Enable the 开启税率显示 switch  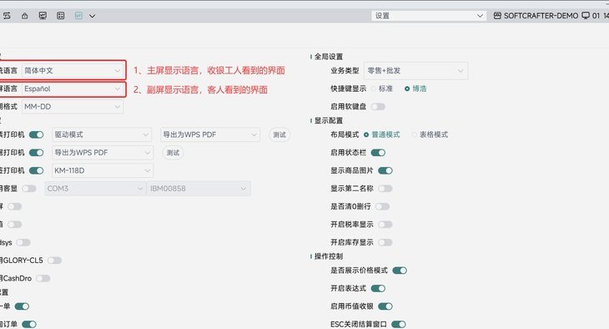click(x=385, y=225)
